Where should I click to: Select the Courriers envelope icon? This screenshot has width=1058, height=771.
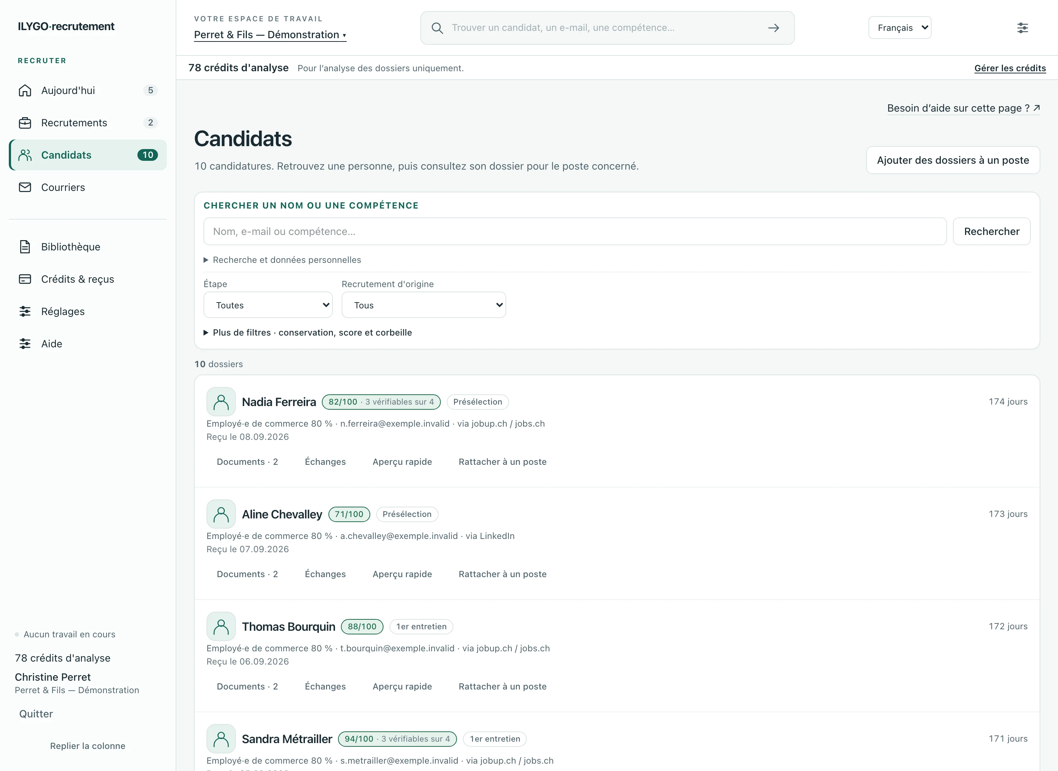[25, 187]
